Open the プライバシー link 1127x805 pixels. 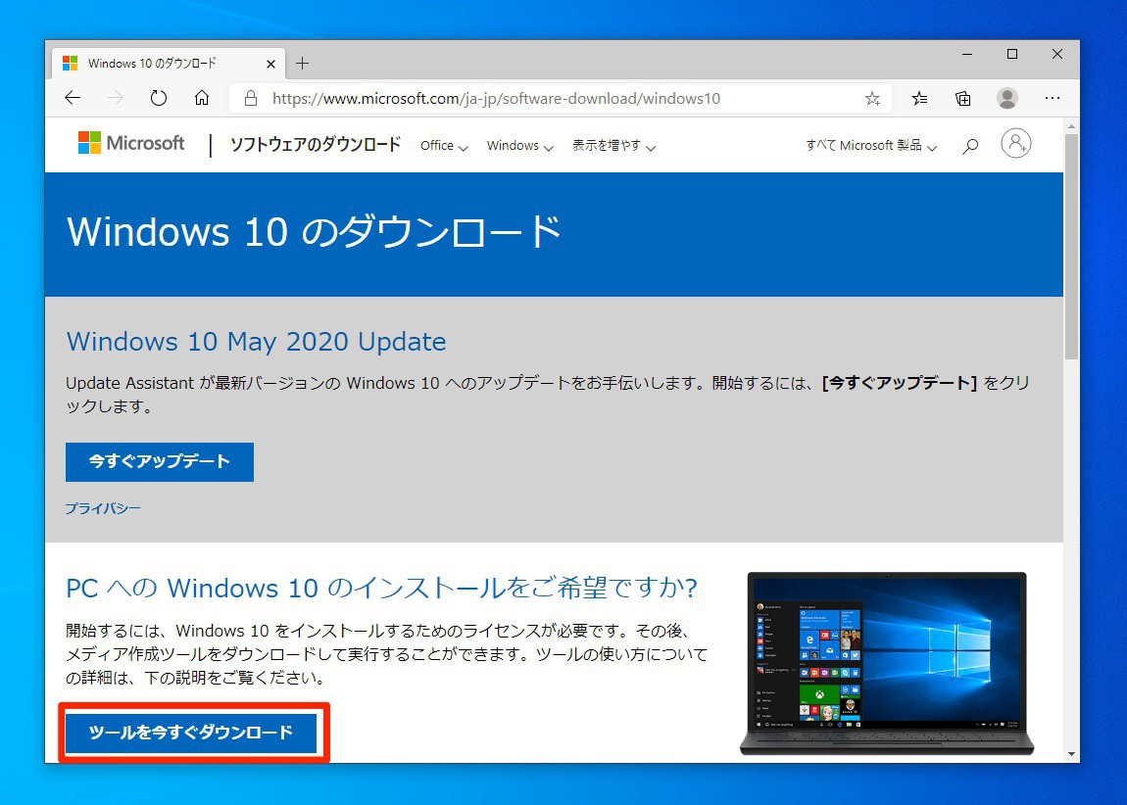pos(103,508)
